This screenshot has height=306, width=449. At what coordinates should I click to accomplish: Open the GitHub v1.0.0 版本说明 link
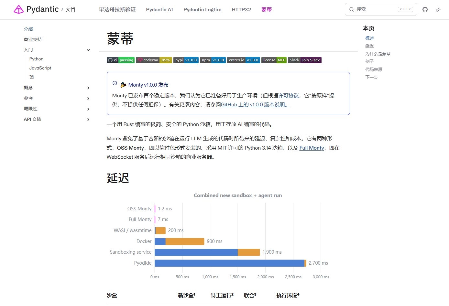(255, 105)
